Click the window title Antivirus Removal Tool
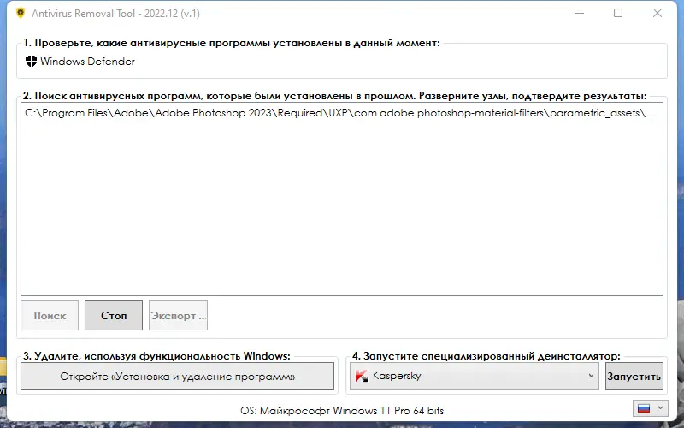The image size is (684, 428). coord(115,14)
